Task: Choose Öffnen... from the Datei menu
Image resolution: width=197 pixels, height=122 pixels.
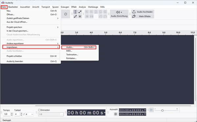Action: 31,14
